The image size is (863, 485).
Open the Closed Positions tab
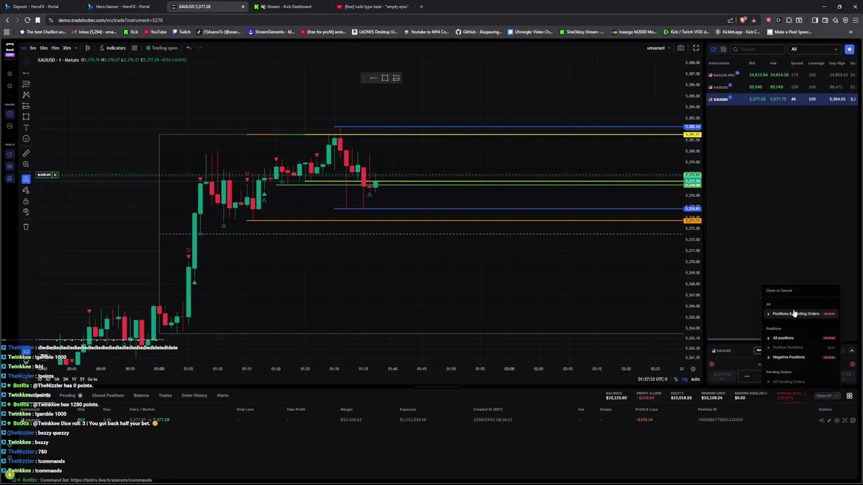pyautogui.click(x=108, y=395)
